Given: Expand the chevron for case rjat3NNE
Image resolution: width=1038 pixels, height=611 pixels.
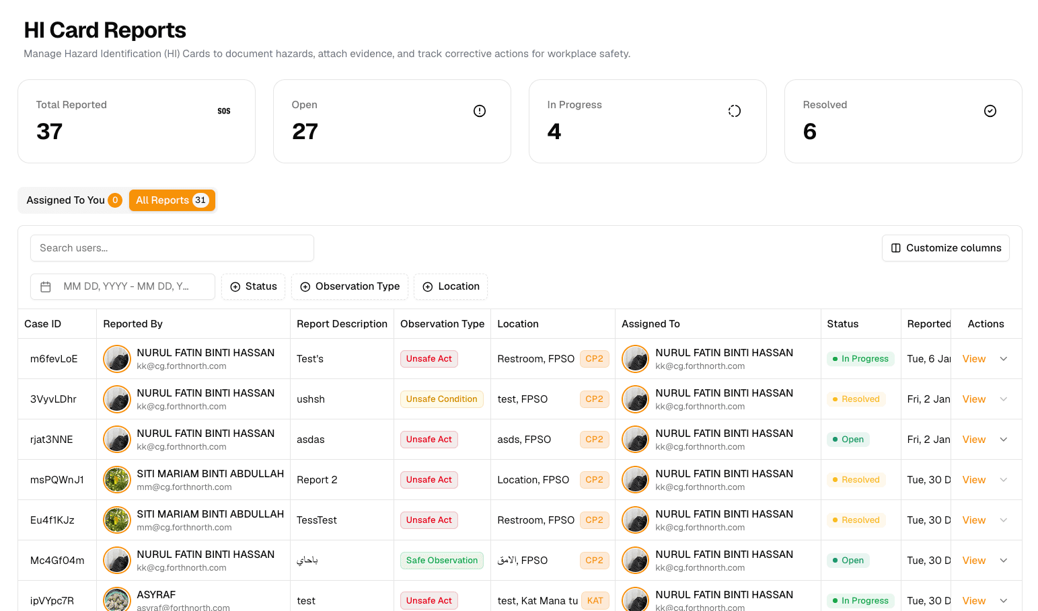Looking at the screenshot, I should 1004,440.
